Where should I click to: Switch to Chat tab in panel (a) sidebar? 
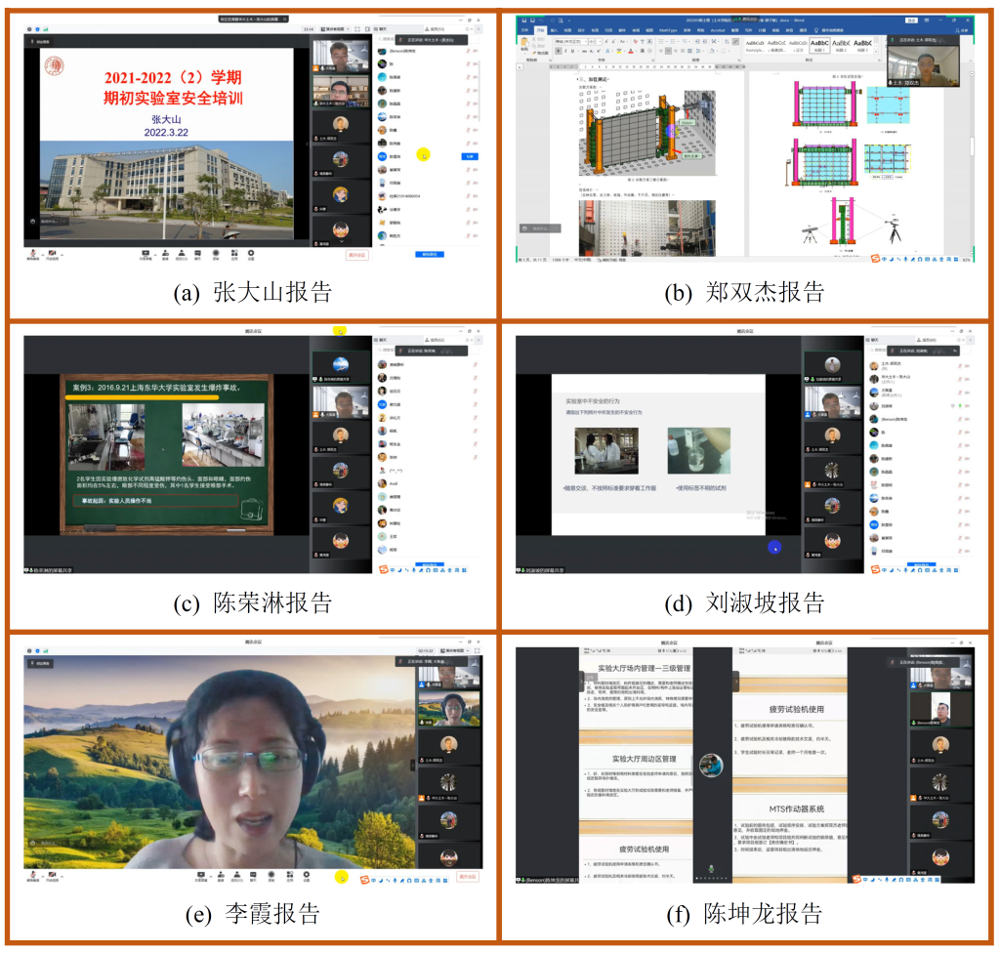pos(381,29)
